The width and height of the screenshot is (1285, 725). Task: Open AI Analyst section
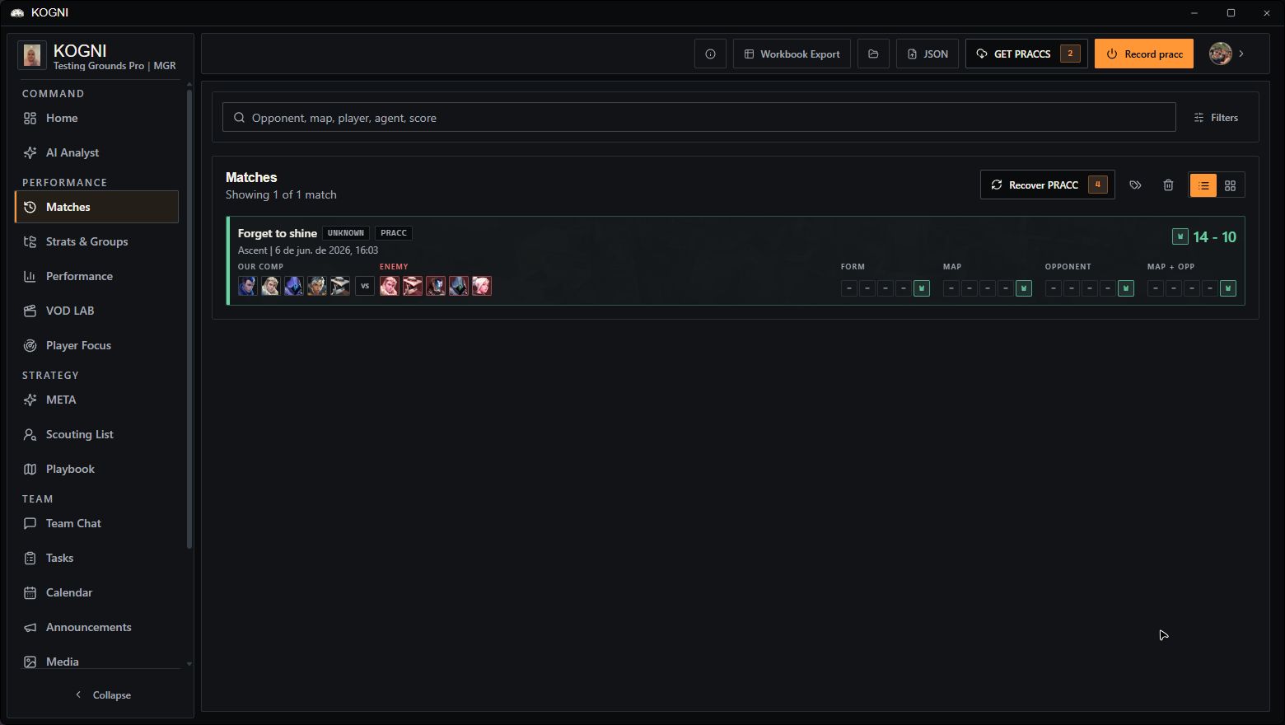click(96, 152)
